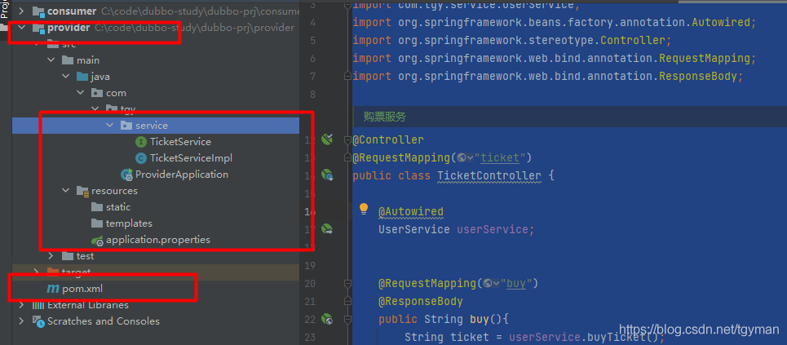Screen dimensions: 787x345
Task: Click the TicketController class name
Action: (x=489, y=176)
